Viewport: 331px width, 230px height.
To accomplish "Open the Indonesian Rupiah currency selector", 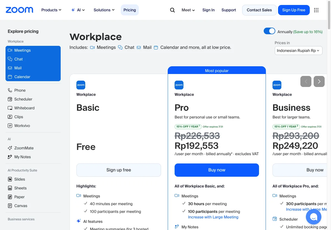I will [x=298, y=51].
